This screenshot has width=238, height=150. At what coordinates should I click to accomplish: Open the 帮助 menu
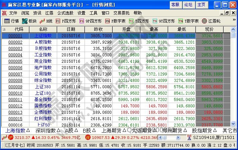(137, 13)
